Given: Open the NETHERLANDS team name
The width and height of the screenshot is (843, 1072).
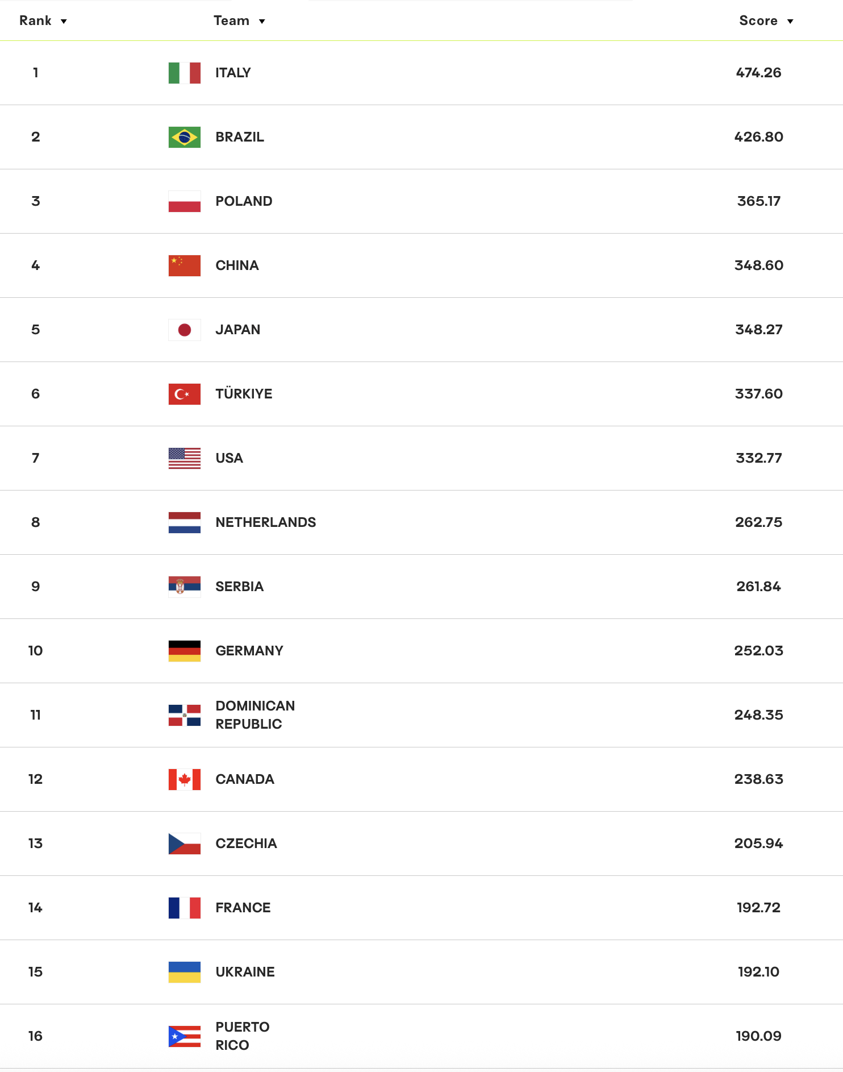Looking at the screenshot, I should (x=266, y=522).
